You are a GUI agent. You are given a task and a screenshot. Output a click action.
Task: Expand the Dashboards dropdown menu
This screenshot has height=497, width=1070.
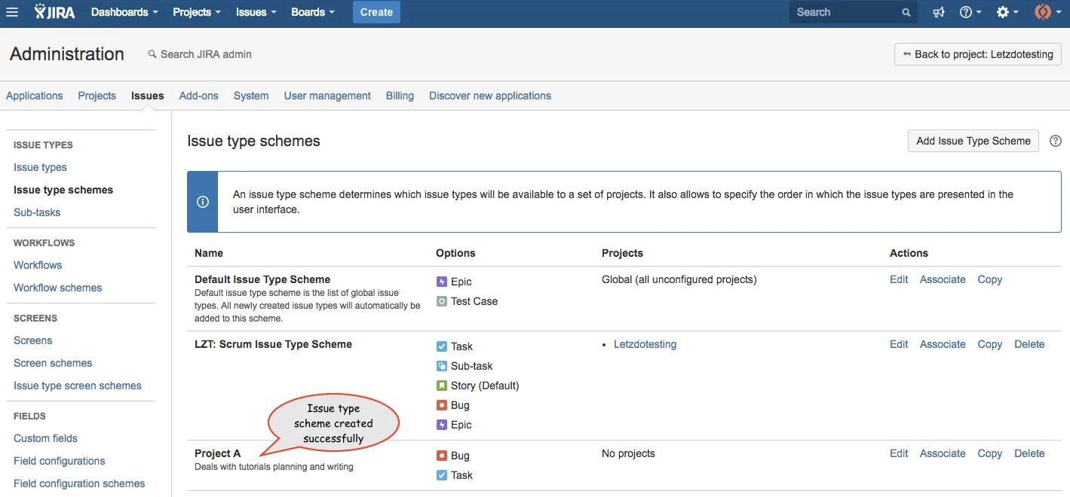tap(124, 12)
